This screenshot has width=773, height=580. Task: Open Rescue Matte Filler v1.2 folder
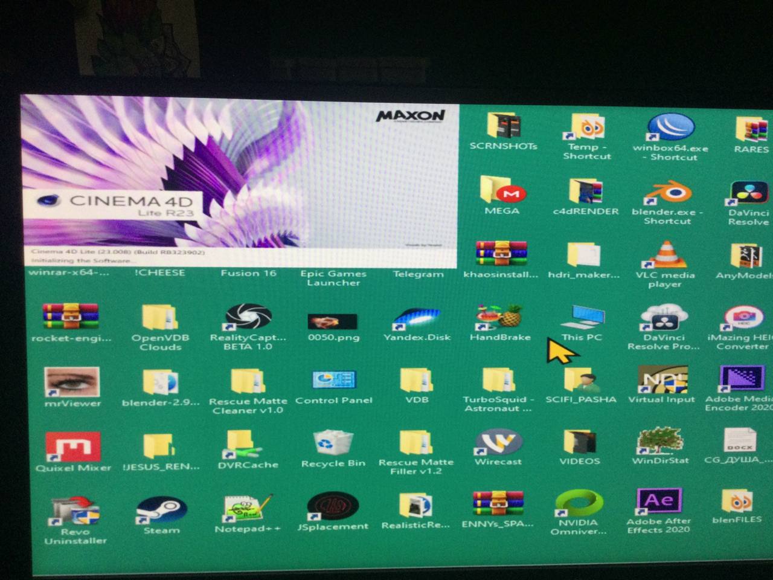click(x=415, y=443)
